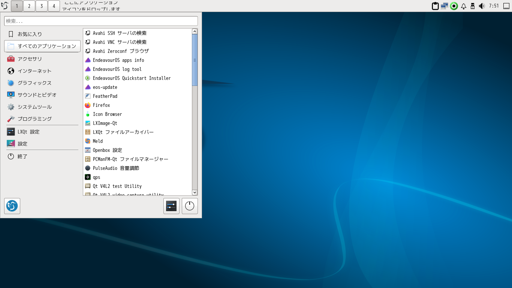Click the notification bell in the tray
This screenshot has width=512, height=288.
pyautogui.click(x=464, y=6)
